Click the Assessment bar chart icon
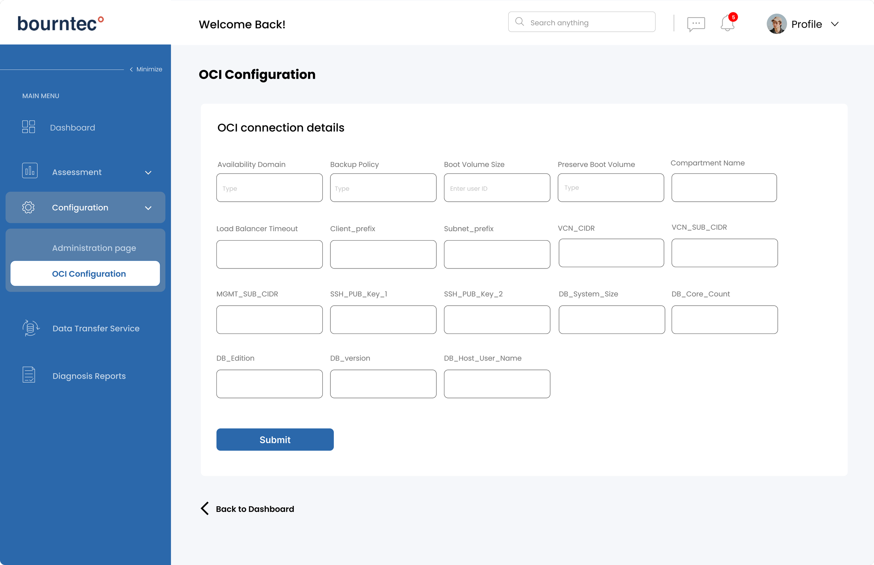 (30, 171)
